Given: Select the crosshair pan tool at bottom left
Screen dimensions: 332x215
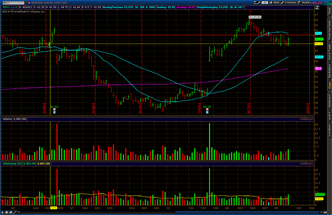Looking at the screenshot, I should pos(3,212).
